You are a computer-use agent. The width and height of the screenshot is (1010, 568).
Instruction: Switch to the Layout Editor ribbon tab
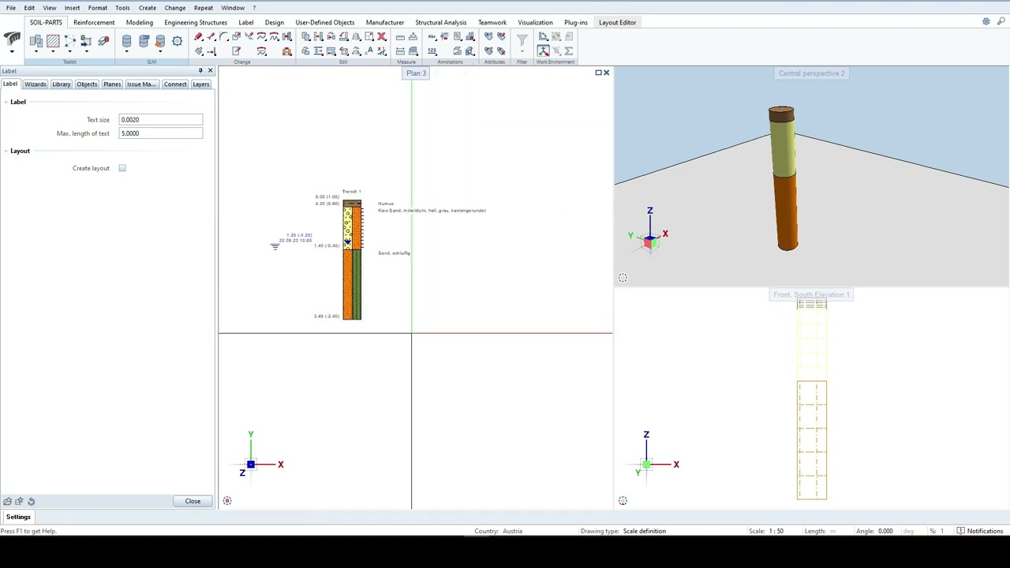[617, 22]
